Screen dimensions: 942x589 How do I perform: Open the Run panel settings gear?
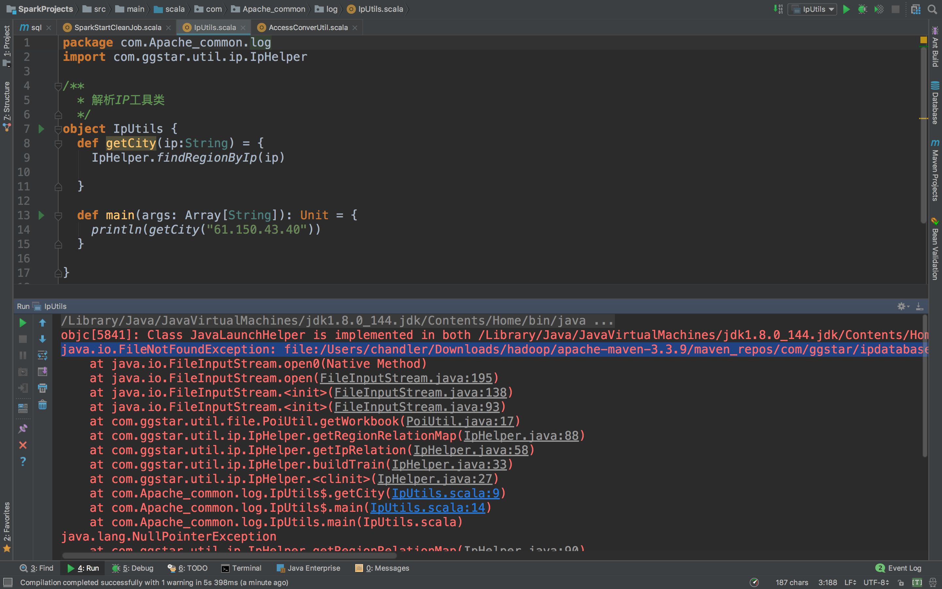click(901, 306)
